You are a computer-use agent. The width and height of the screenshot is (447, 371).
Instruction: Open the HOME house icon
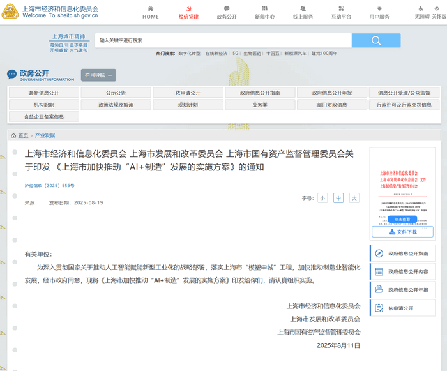151,9
